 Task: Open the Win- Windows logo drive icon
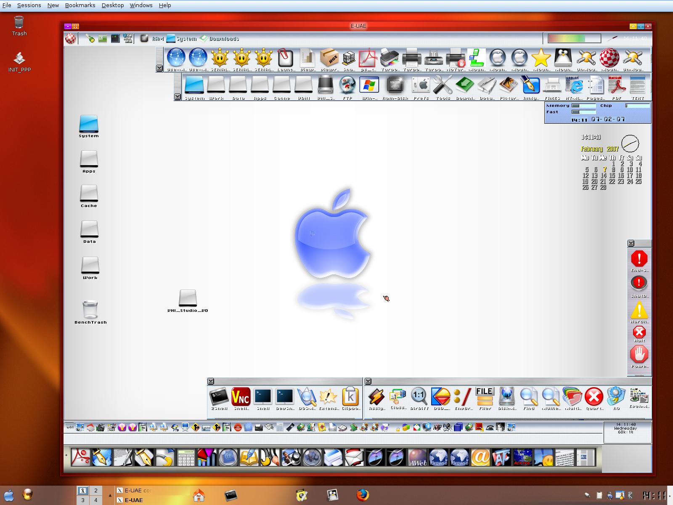369,86
